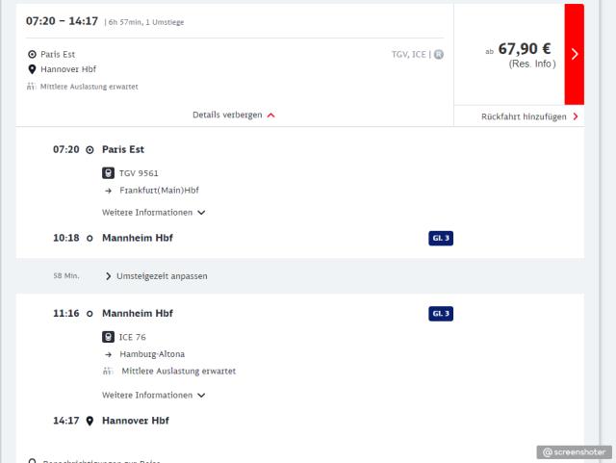Click Rückfahrt hinzufügen link
The image size is (616, 463).
[529, 116]
